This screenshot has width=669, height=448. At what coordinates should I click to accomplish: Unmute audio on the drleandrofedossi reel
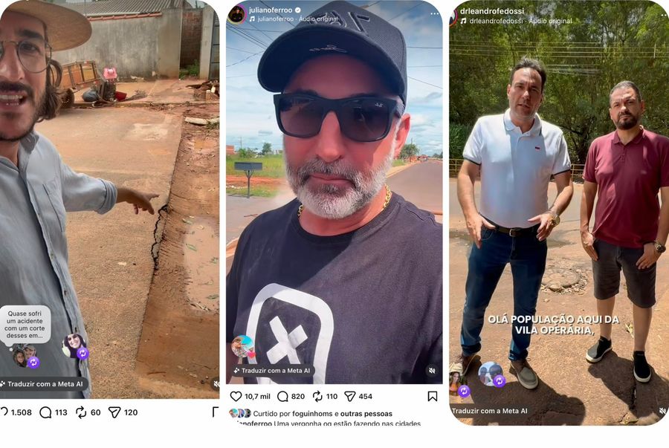tap(662, 411)
